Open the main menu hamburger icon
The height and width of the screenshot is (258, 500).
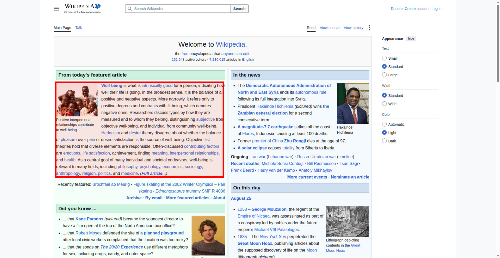[56, 9]
